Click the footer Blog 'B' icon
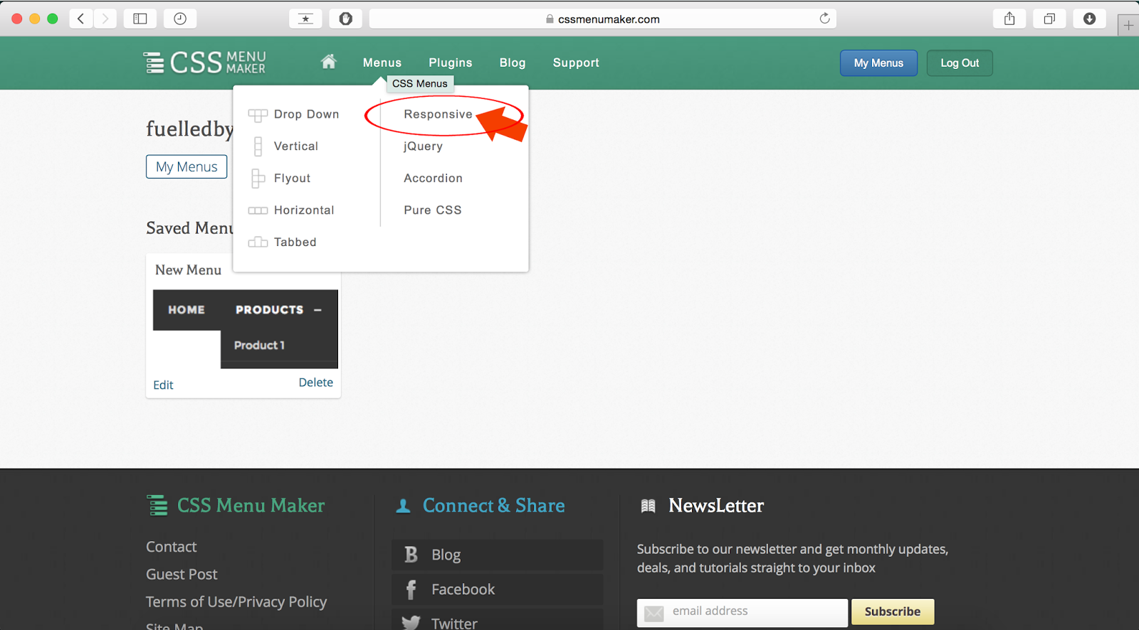 411,555
